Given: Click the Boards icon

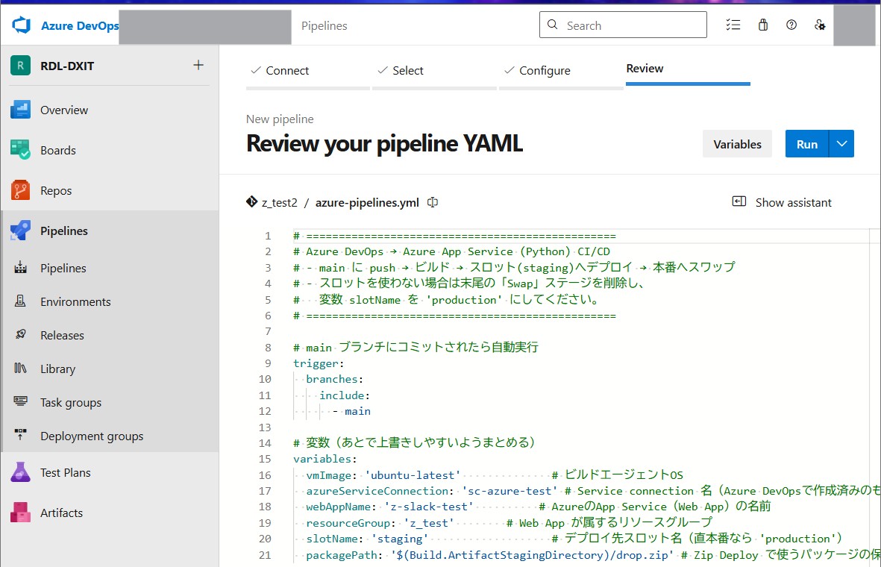Looking at the screenshot, I should point(21,150).
